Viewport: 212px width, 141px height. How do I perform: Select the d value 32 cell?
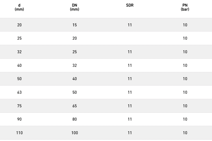coord(19,52)
